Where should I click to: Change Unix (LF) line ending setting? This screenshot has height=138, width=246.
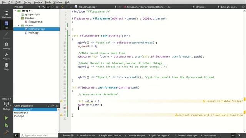click(x=208, y=7)
